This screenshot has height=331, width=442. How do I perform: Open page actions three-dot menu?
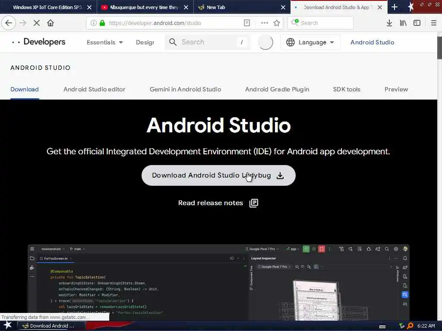pyautogui.click(x=265, y=23)
